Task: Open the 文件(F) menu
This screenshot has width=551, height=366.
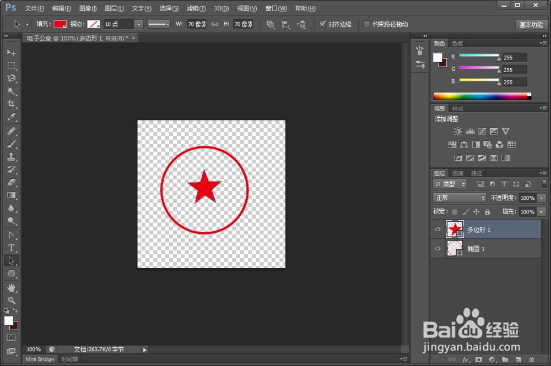Action: pyautogui.click(x=34, y=8)
